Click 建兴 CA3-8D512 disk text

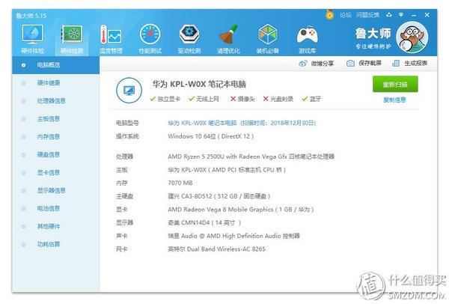click(x=219, y=196)
